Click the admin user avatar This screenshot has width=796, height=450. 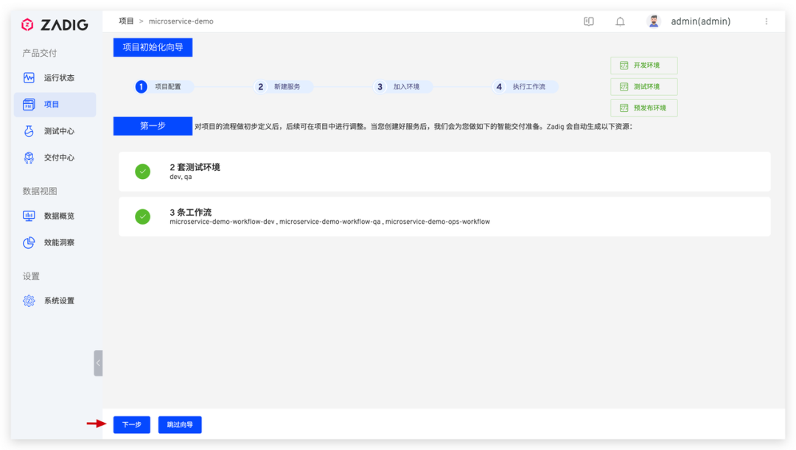click(x=653, y=21)
